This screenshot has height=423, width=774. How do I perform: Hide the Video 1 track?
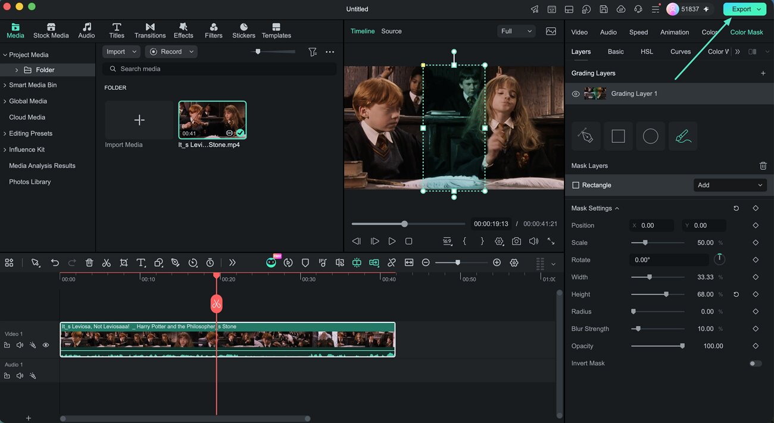tap(46, 345)
